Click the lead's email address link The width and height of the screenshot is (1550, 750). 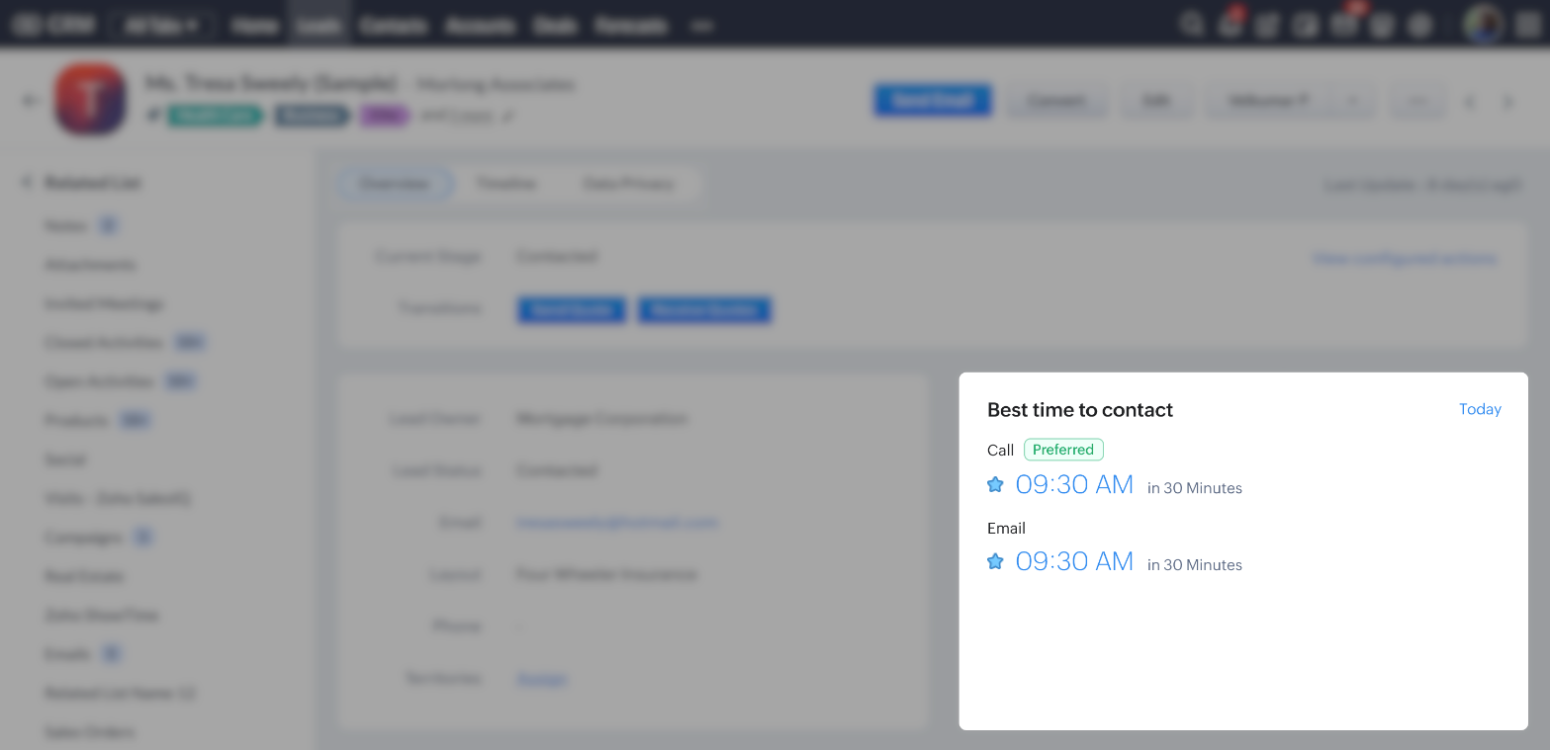616,523
